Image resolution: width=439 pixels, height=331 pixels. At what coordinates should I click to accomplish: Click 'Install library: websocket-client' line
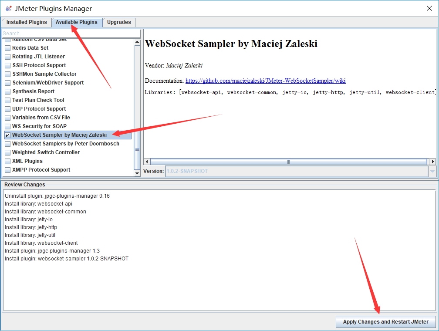click(41, 243)
